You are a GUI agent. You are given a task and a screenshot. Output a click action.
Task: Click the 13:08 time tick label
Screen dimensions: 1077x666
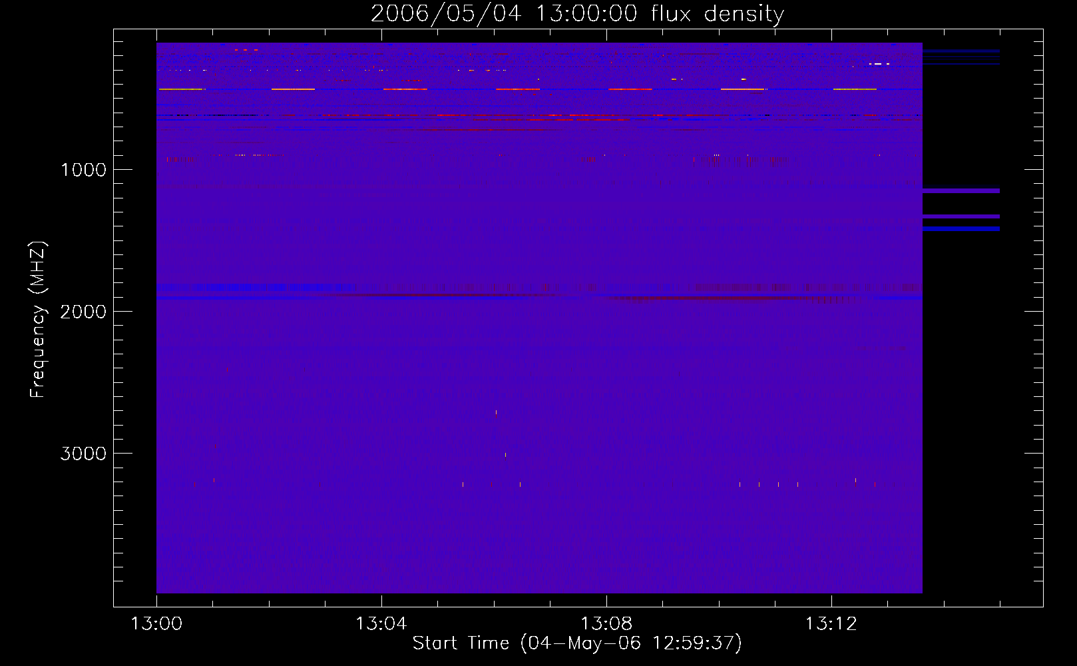click(x=606, y=624)
